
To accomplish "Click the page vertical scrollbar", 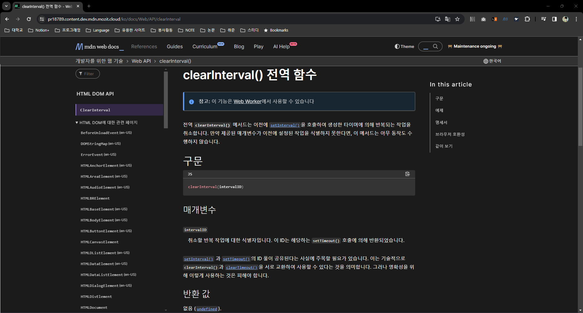I will click(x=580, y=106).
